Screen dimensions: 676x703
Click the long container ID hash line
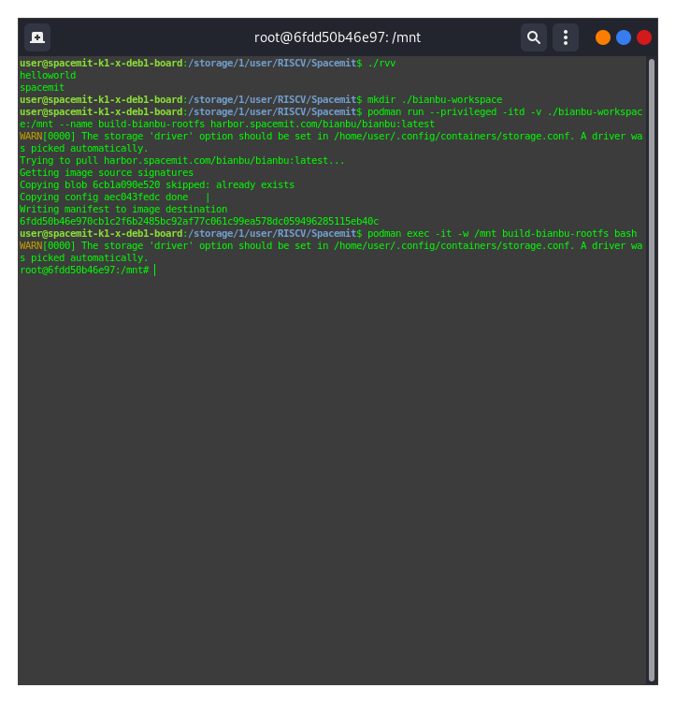[199, 221]
